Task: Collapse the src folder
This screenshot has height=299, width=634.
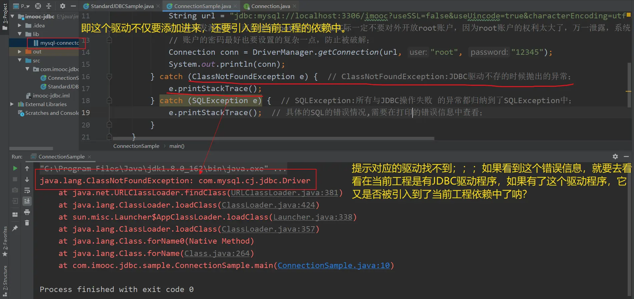Action: tap(19, 60)
